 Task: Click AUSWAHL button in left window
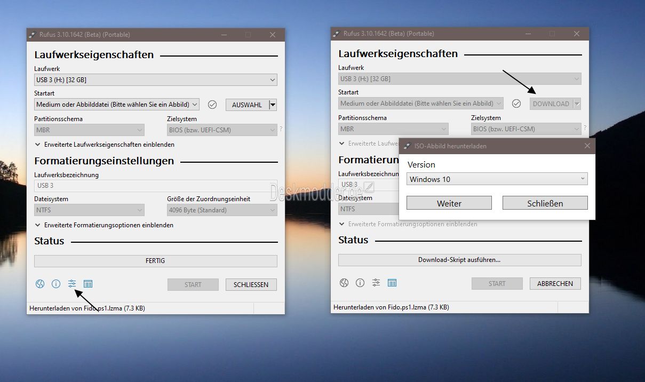pyautogui.click(x=247, y=105)
